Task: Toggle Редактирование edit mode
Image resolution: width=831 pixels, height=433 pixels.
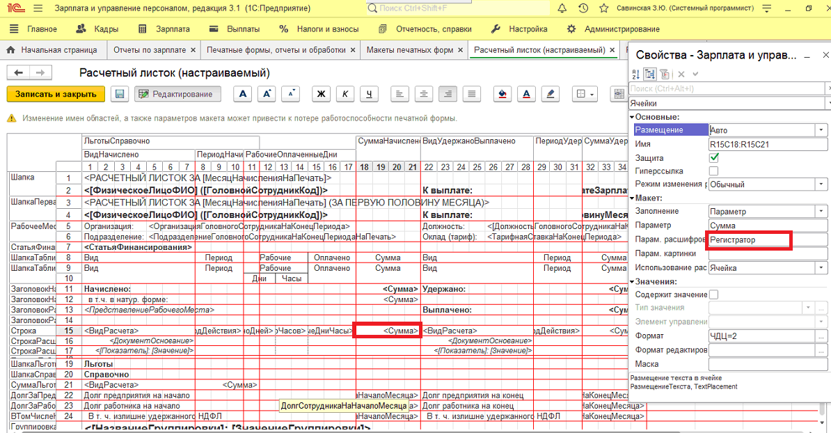Action: pyautogui.click(x=177, y=95)
